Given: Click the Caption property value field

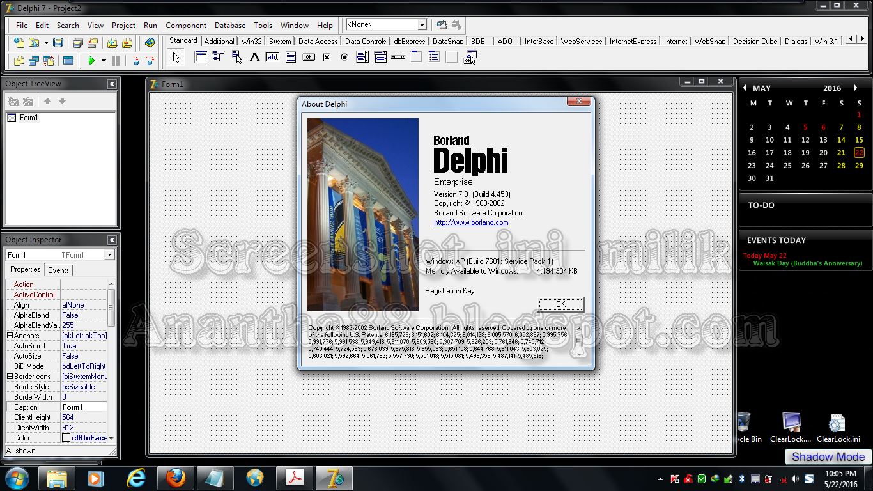Looking at the screenshot, I should tap(84, 407).
